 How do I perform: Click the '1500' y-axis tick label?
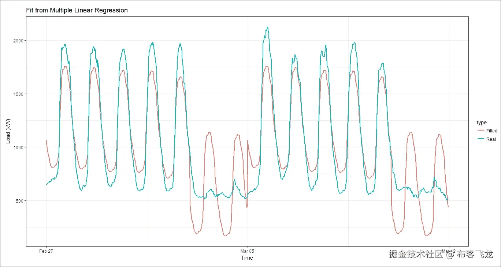(19, 94)
